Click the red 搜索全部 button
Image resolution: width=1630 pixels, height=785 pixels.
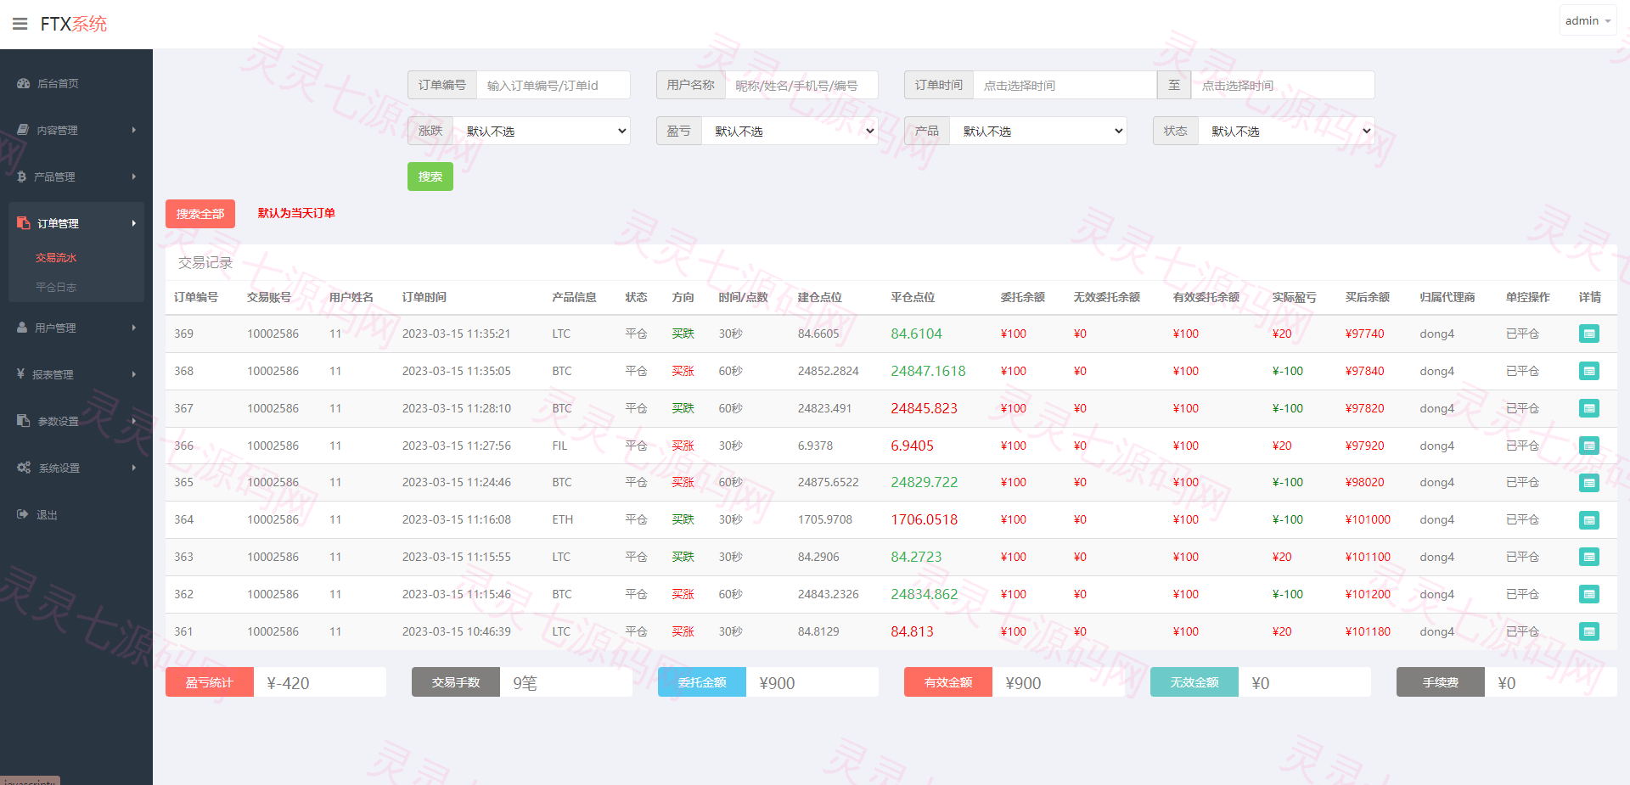click(200, 214)
